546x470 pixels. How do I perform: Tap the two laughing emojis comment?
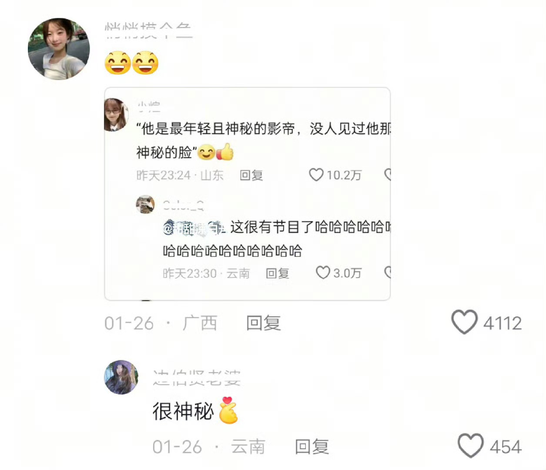pos(131,63)
